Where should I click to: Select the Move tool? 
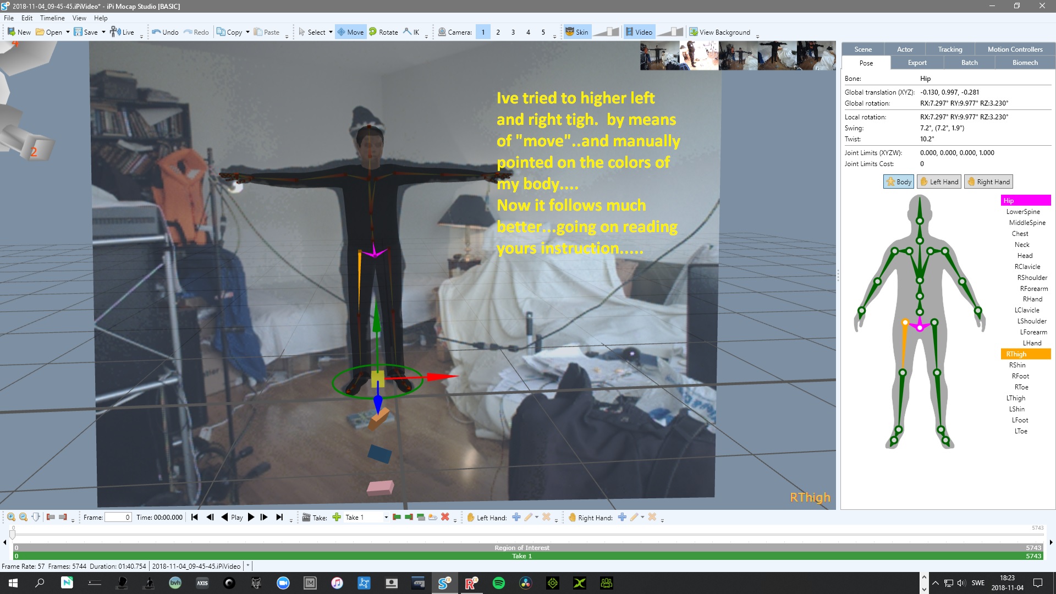(x=350, y=32)
